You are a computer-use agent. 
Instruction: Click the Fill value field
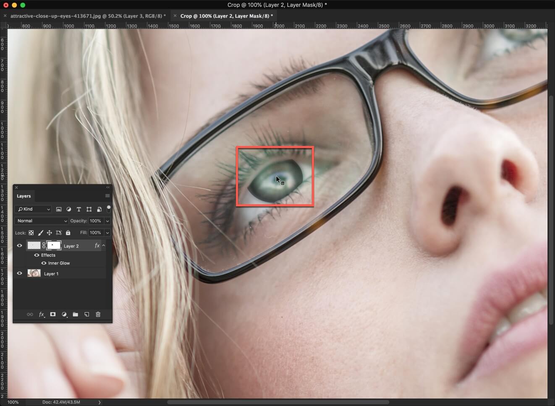click(x=96, y=233)
